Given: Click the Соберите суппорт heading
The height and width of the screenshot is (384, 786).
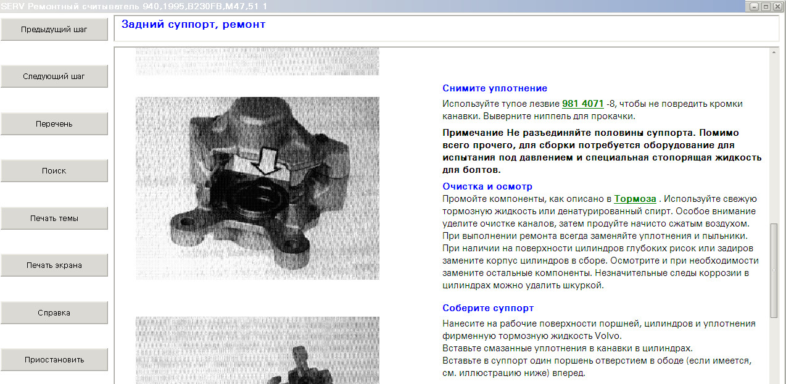Looking at the screenshot, I should click(488, 308).
